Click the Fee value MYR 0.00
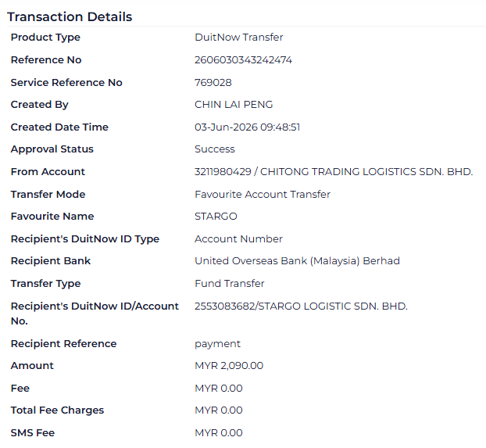Screen dimensions: 486x448 (219, 389)
